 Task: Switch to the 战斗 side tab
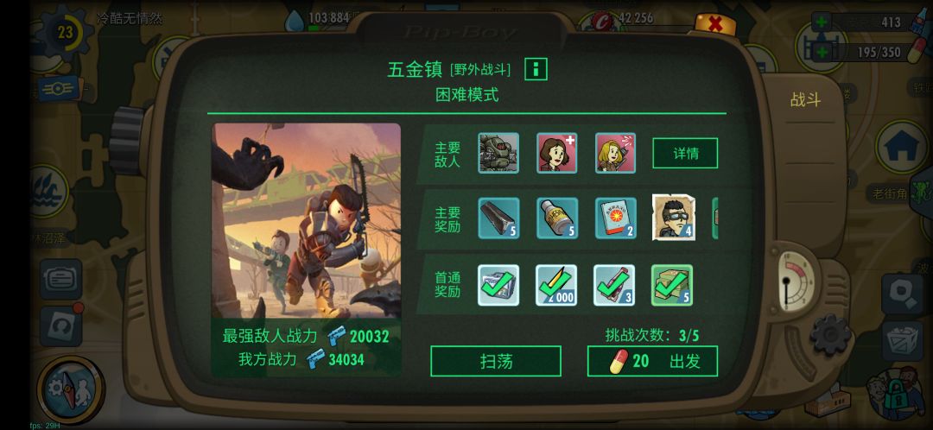(x=806, y=100)
